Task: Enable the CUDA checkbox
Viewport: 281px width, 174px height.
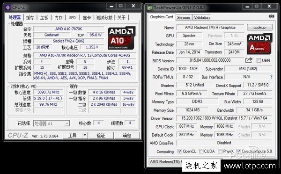Action: [201, 151]
